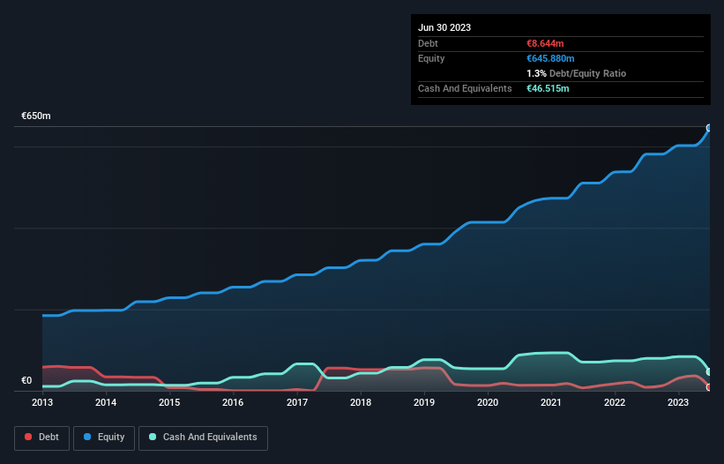Toggle the Debt series legend button
Viewport: 724px width, 464px height.
point(41,438)
